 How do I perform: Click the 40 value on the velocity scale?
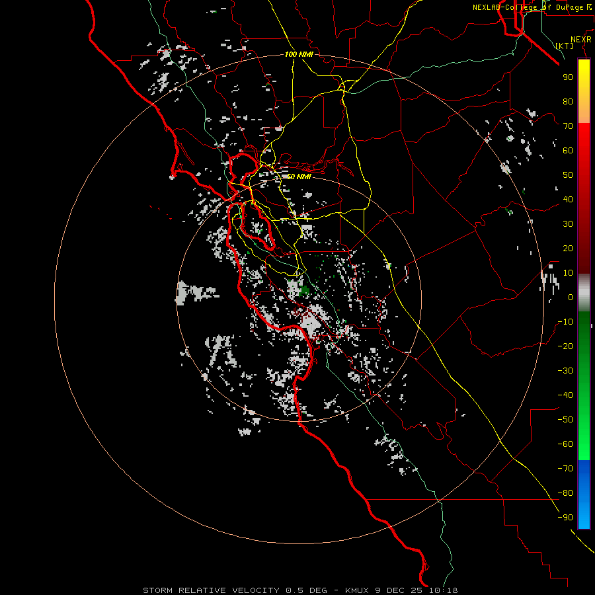568,200
